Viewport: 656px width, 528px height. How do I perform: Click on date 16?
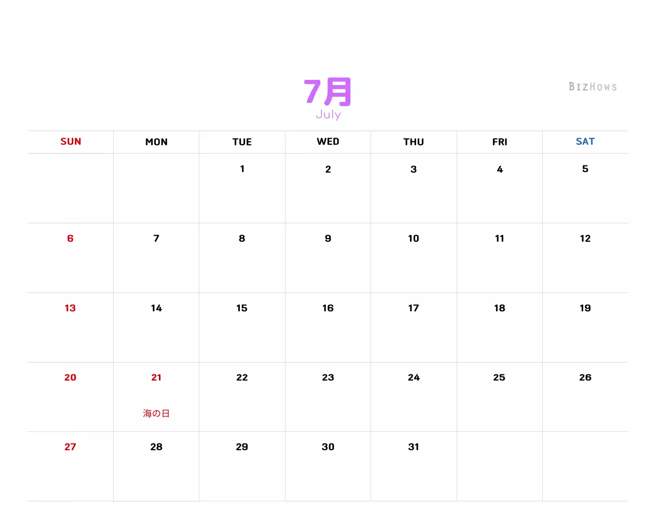[328, 308]
